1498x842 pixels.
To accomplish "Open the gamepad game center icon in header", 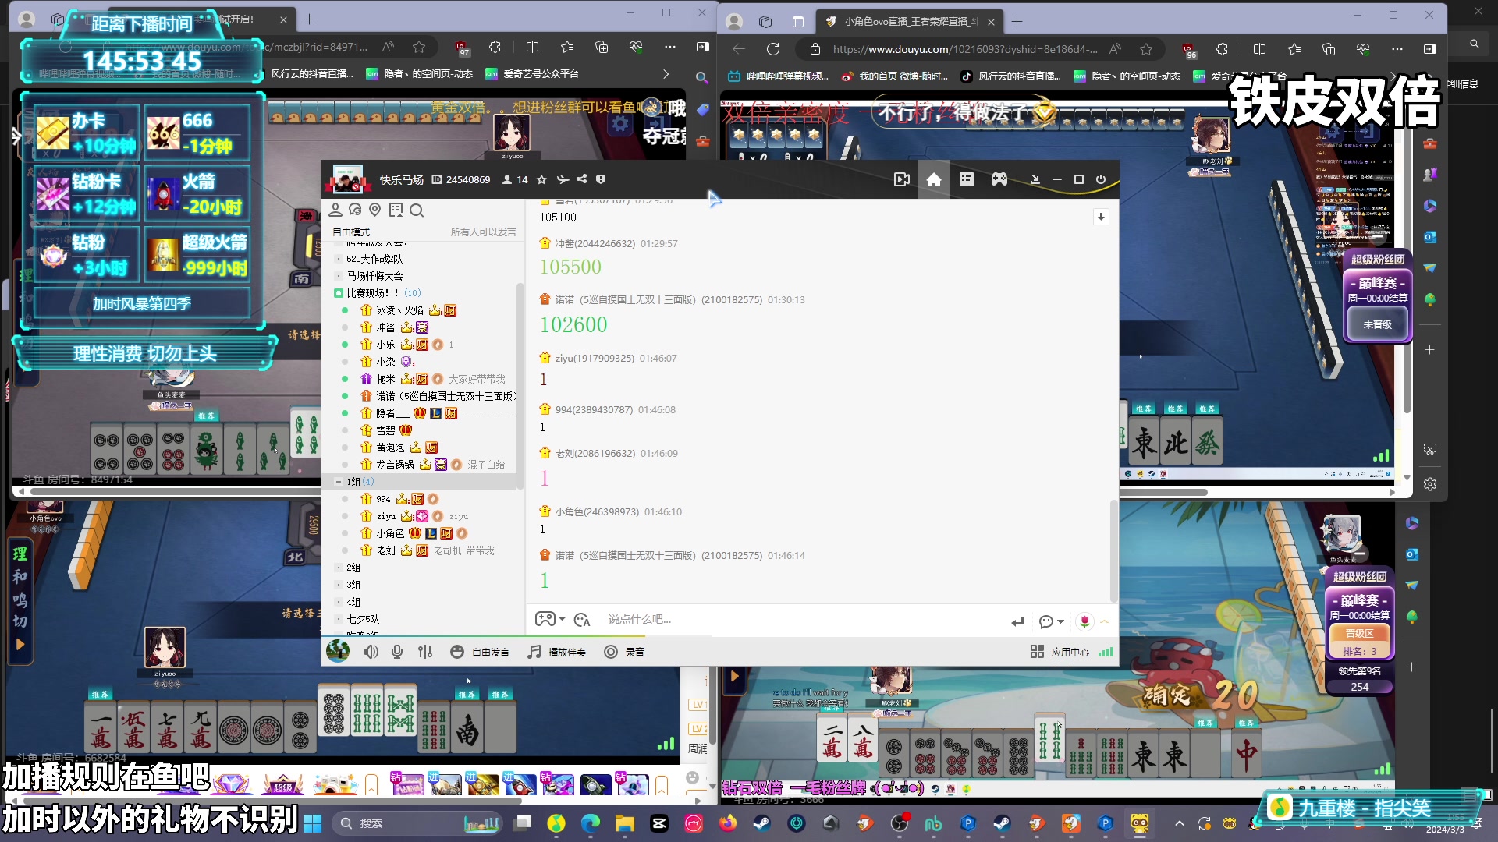I will click(x=999, y=179).
